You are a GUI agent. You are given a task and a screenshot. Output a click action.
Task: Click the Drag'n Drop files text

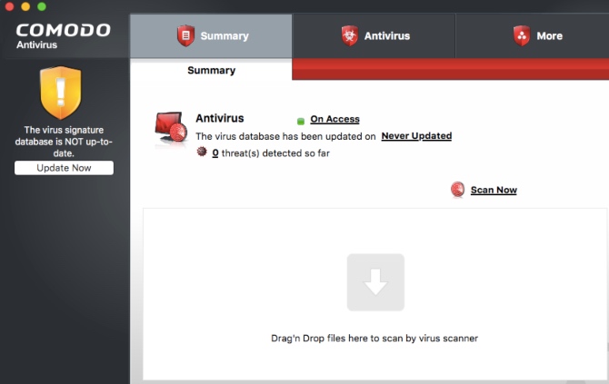(x=374, y=339)
